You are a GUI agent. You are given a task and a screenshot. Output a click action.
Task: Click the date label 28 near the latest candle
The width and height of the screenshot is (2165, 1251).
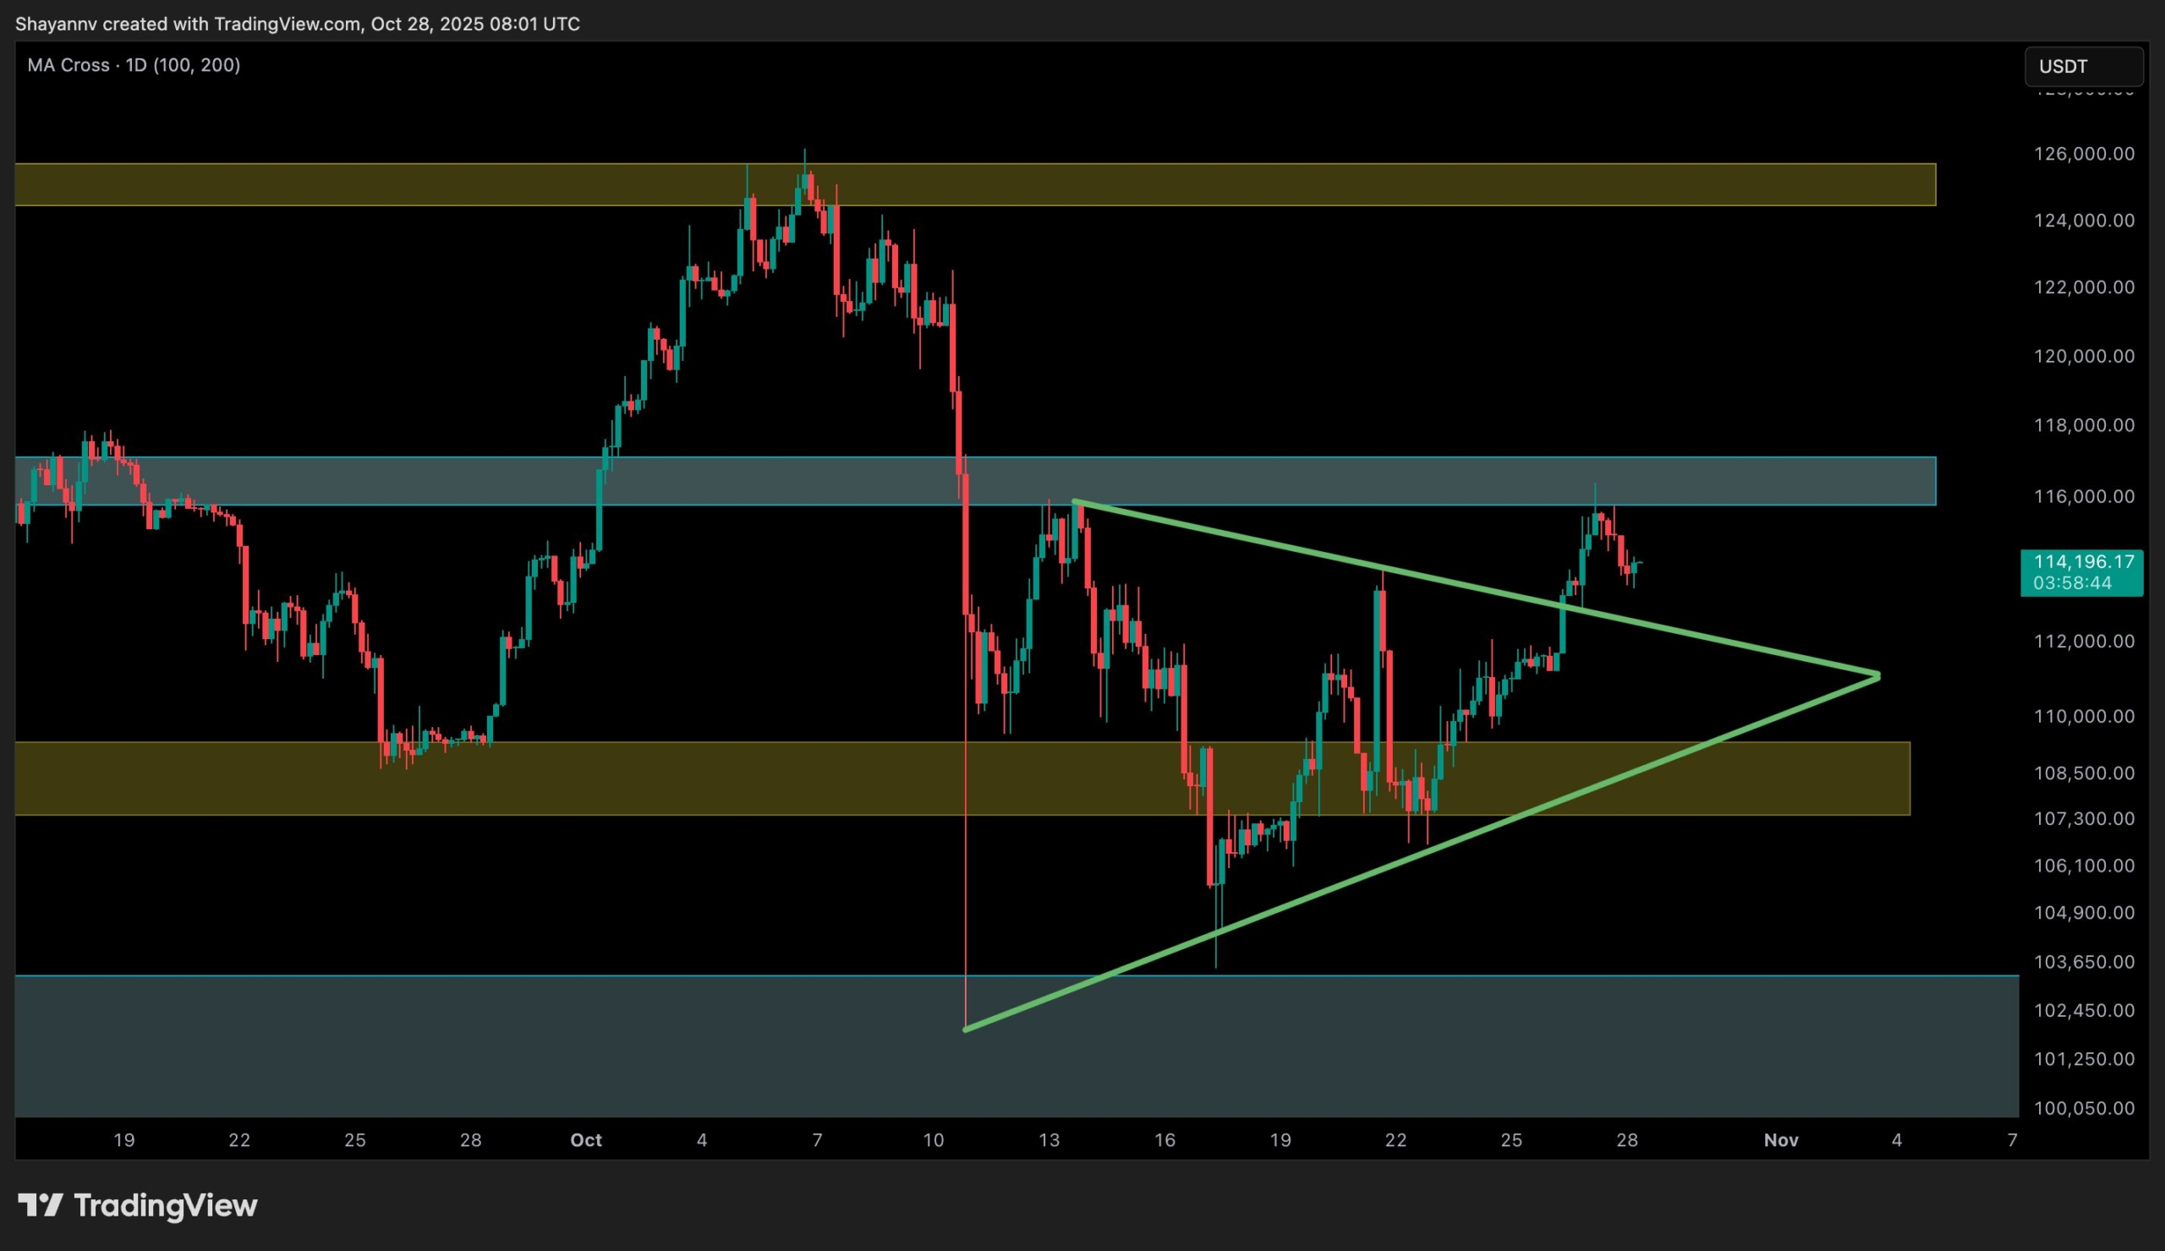pos(1626,1140)
